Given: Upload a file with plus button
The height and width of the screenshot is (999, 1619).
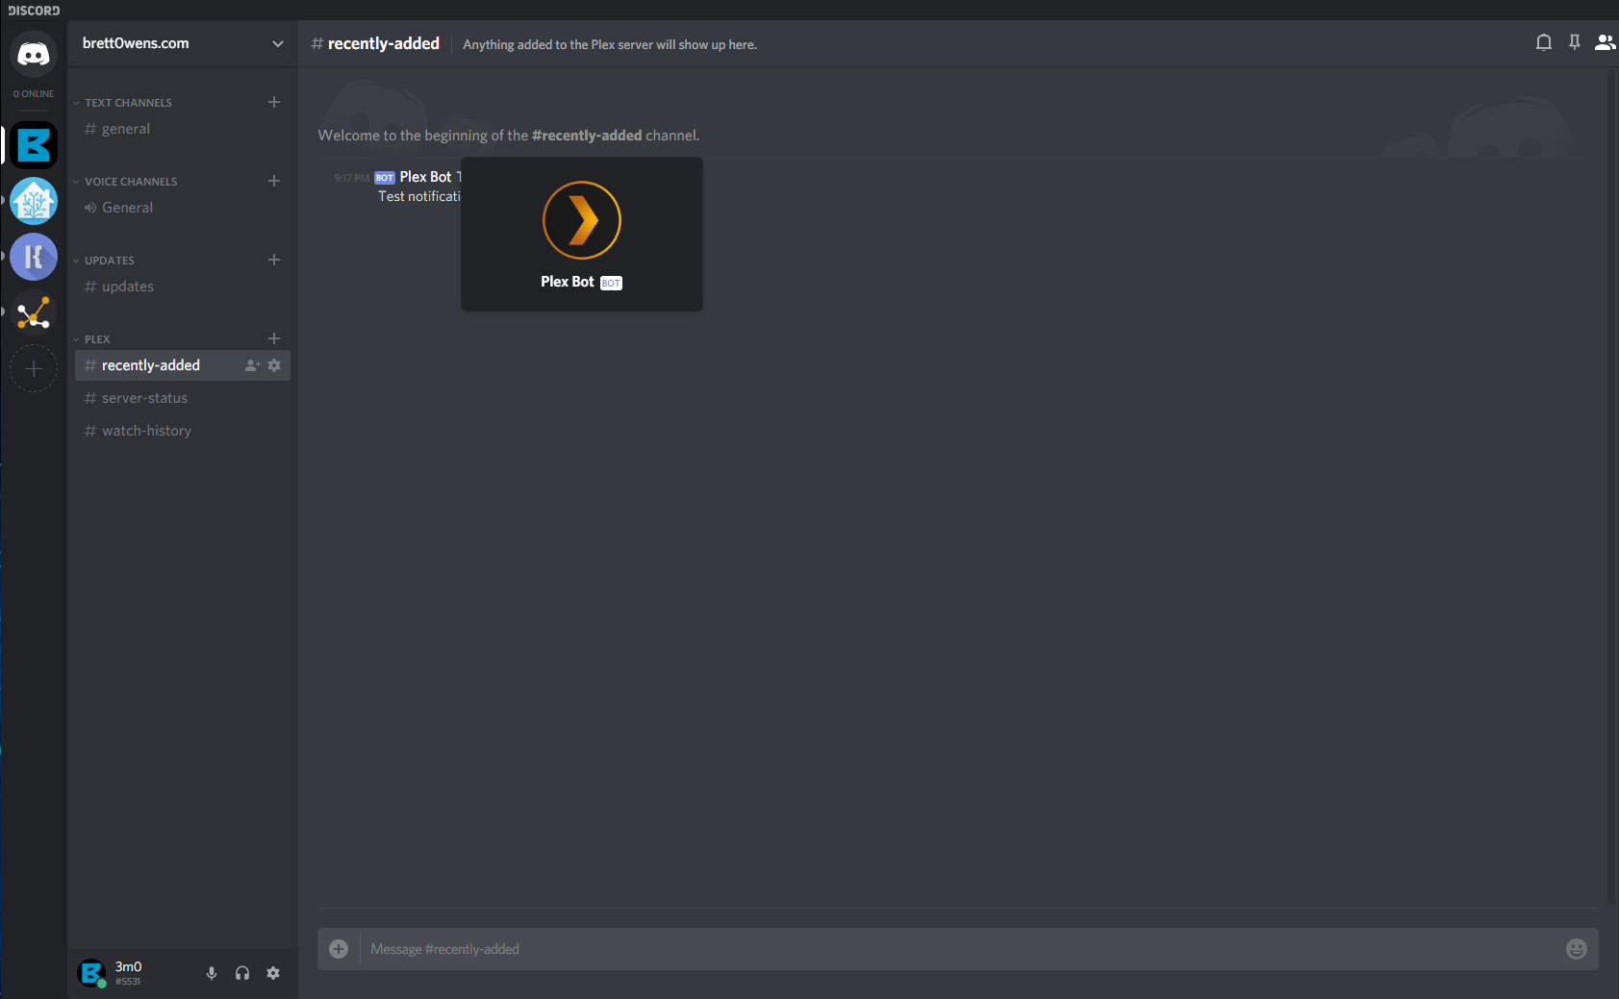Looking at the screenshot, I should pyautogui.click(x=339, y=949).
